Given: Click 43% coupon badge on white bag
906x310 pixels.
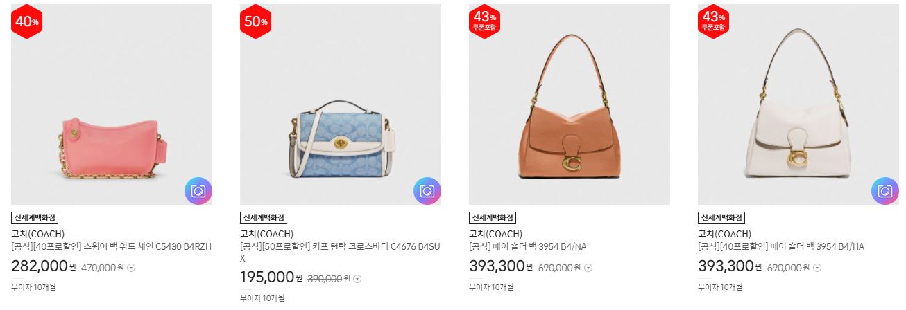Looking at the screenshot, I should tap(714, 21).
